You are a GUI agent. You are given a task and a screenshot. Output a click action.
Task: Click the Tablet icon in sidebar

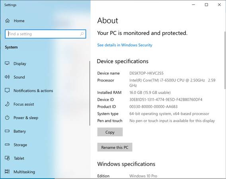click(x=7, y=158)
